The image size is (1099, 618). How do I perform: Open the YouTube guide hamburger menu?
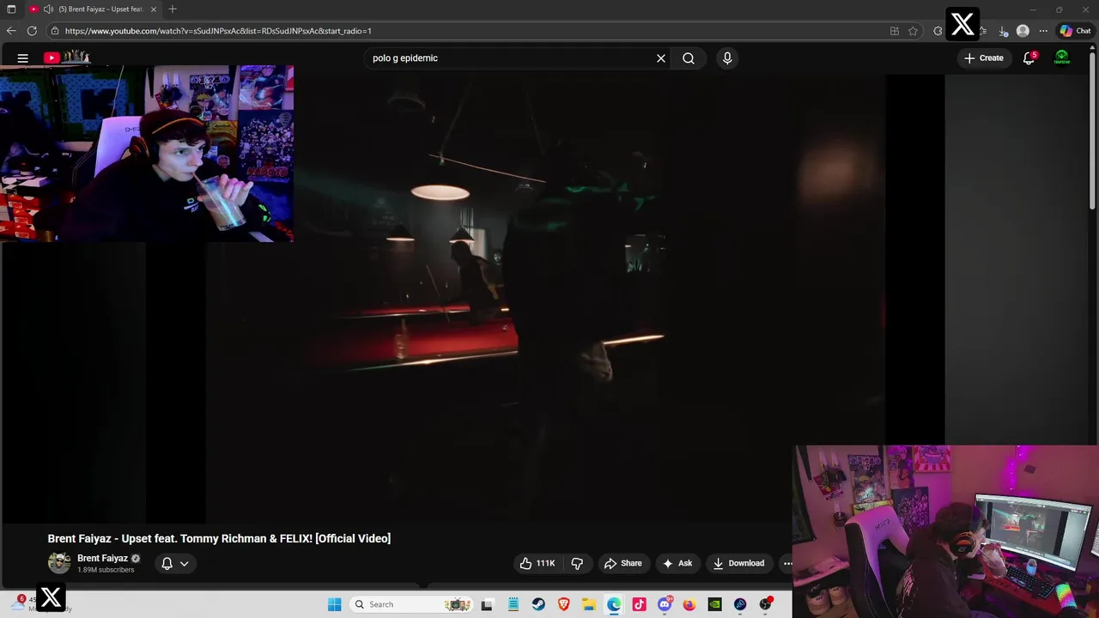(23, 58)
